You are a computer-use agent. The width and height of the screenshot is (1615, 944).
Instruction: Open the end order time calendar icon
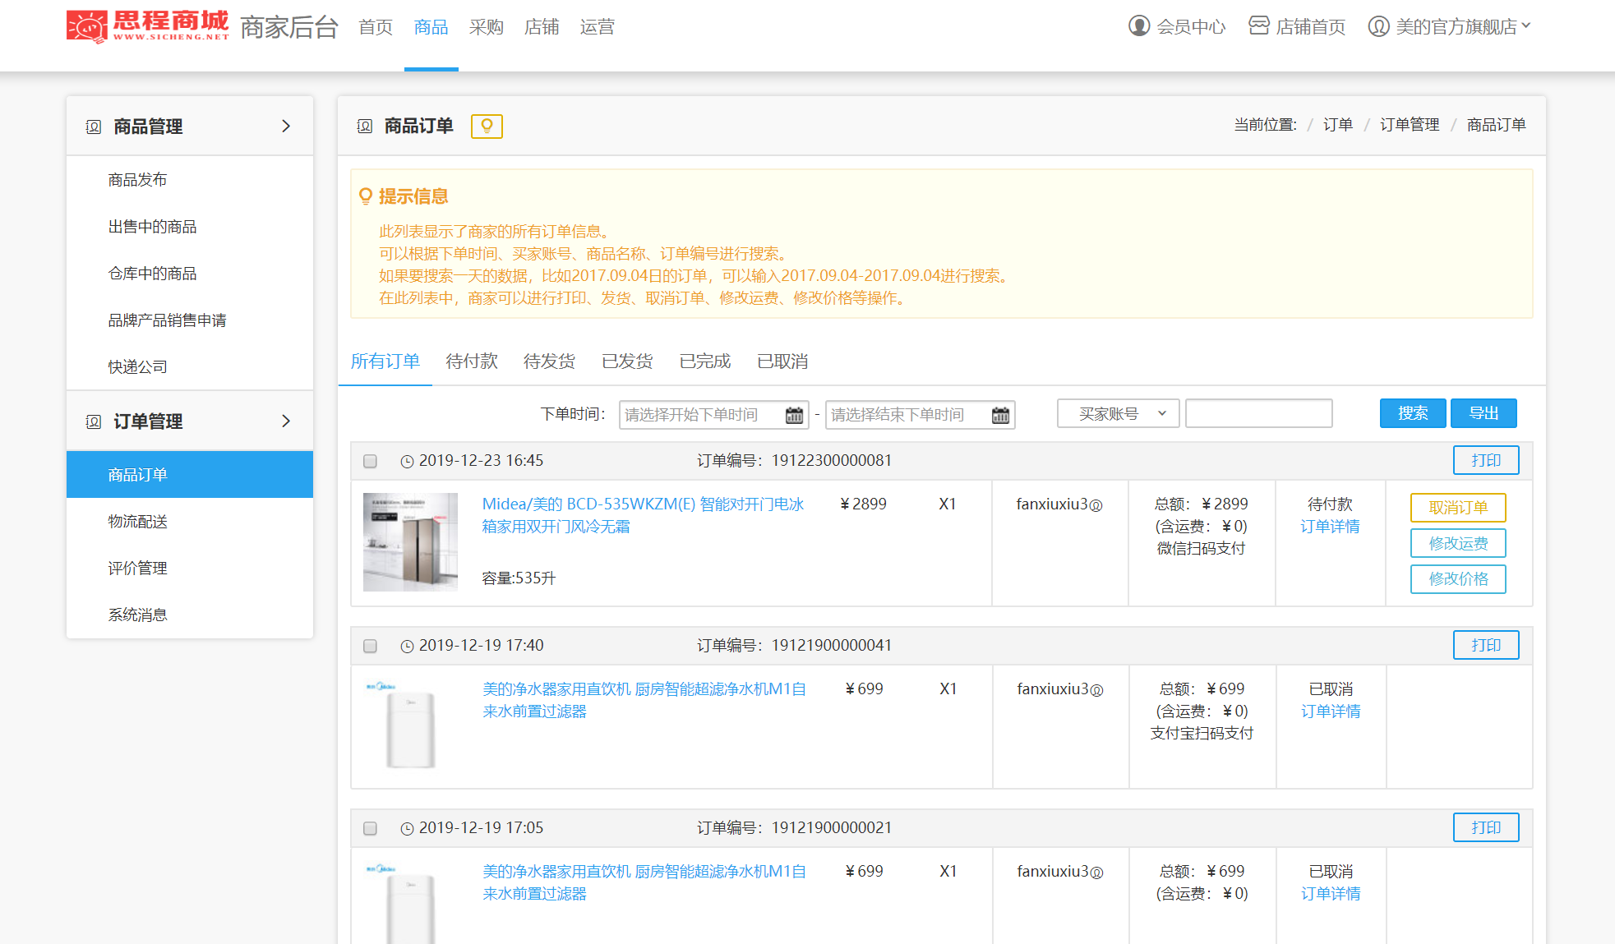1000,415
